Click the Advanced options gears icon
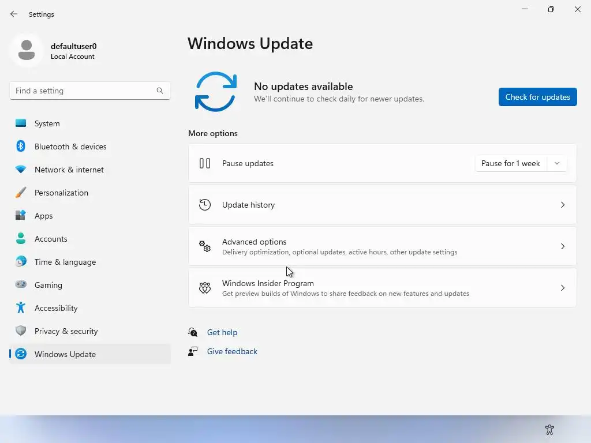This screenshot has width=591, height=443. pos(205,246)
